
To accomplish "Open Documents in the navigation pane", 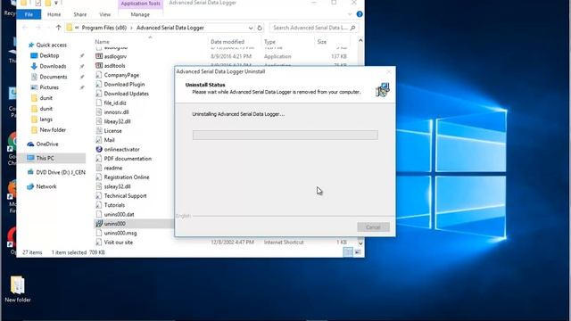I will (x=54, y=77).
